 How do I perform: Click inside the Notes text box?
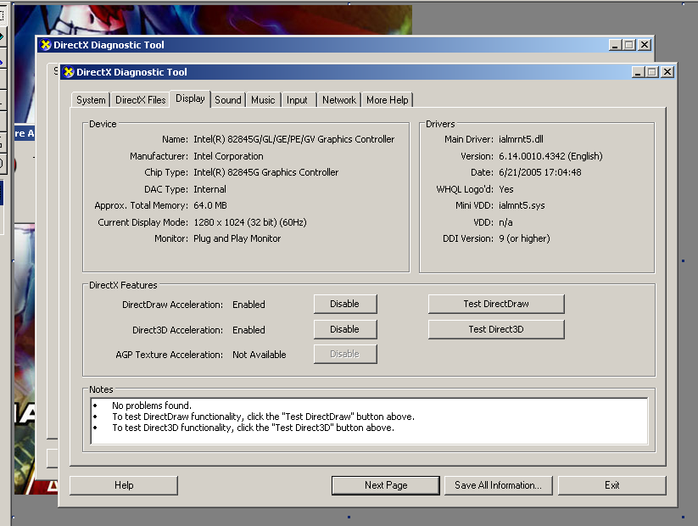point(368,421)
